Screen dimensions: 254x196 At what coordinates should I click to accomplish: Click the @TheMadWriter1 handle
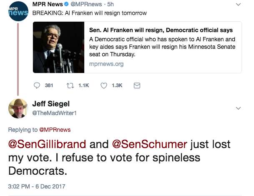[54, 113]
